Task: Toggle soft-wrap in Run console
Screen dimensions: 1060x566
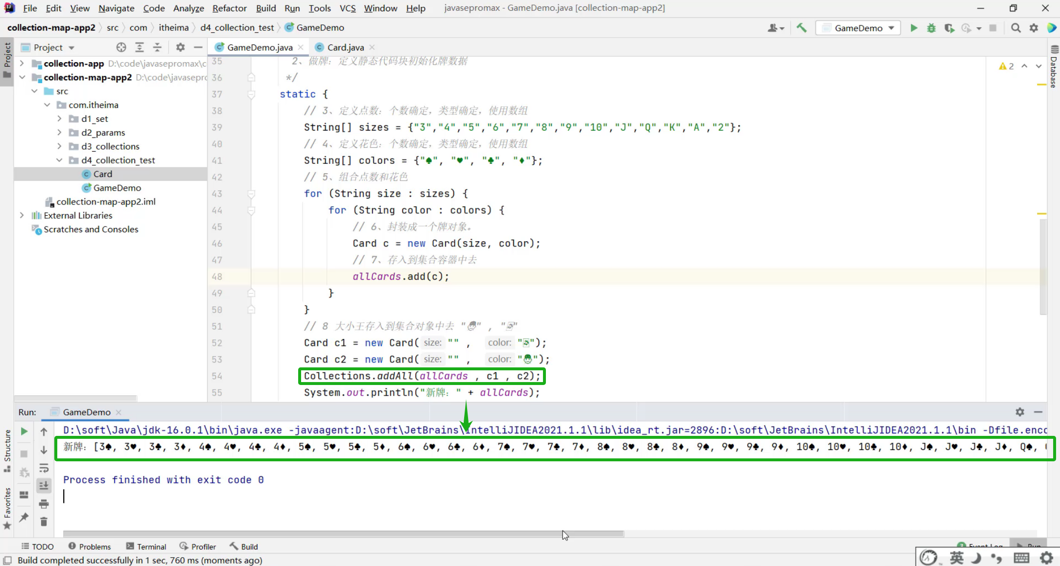Action: coord(44,468)
